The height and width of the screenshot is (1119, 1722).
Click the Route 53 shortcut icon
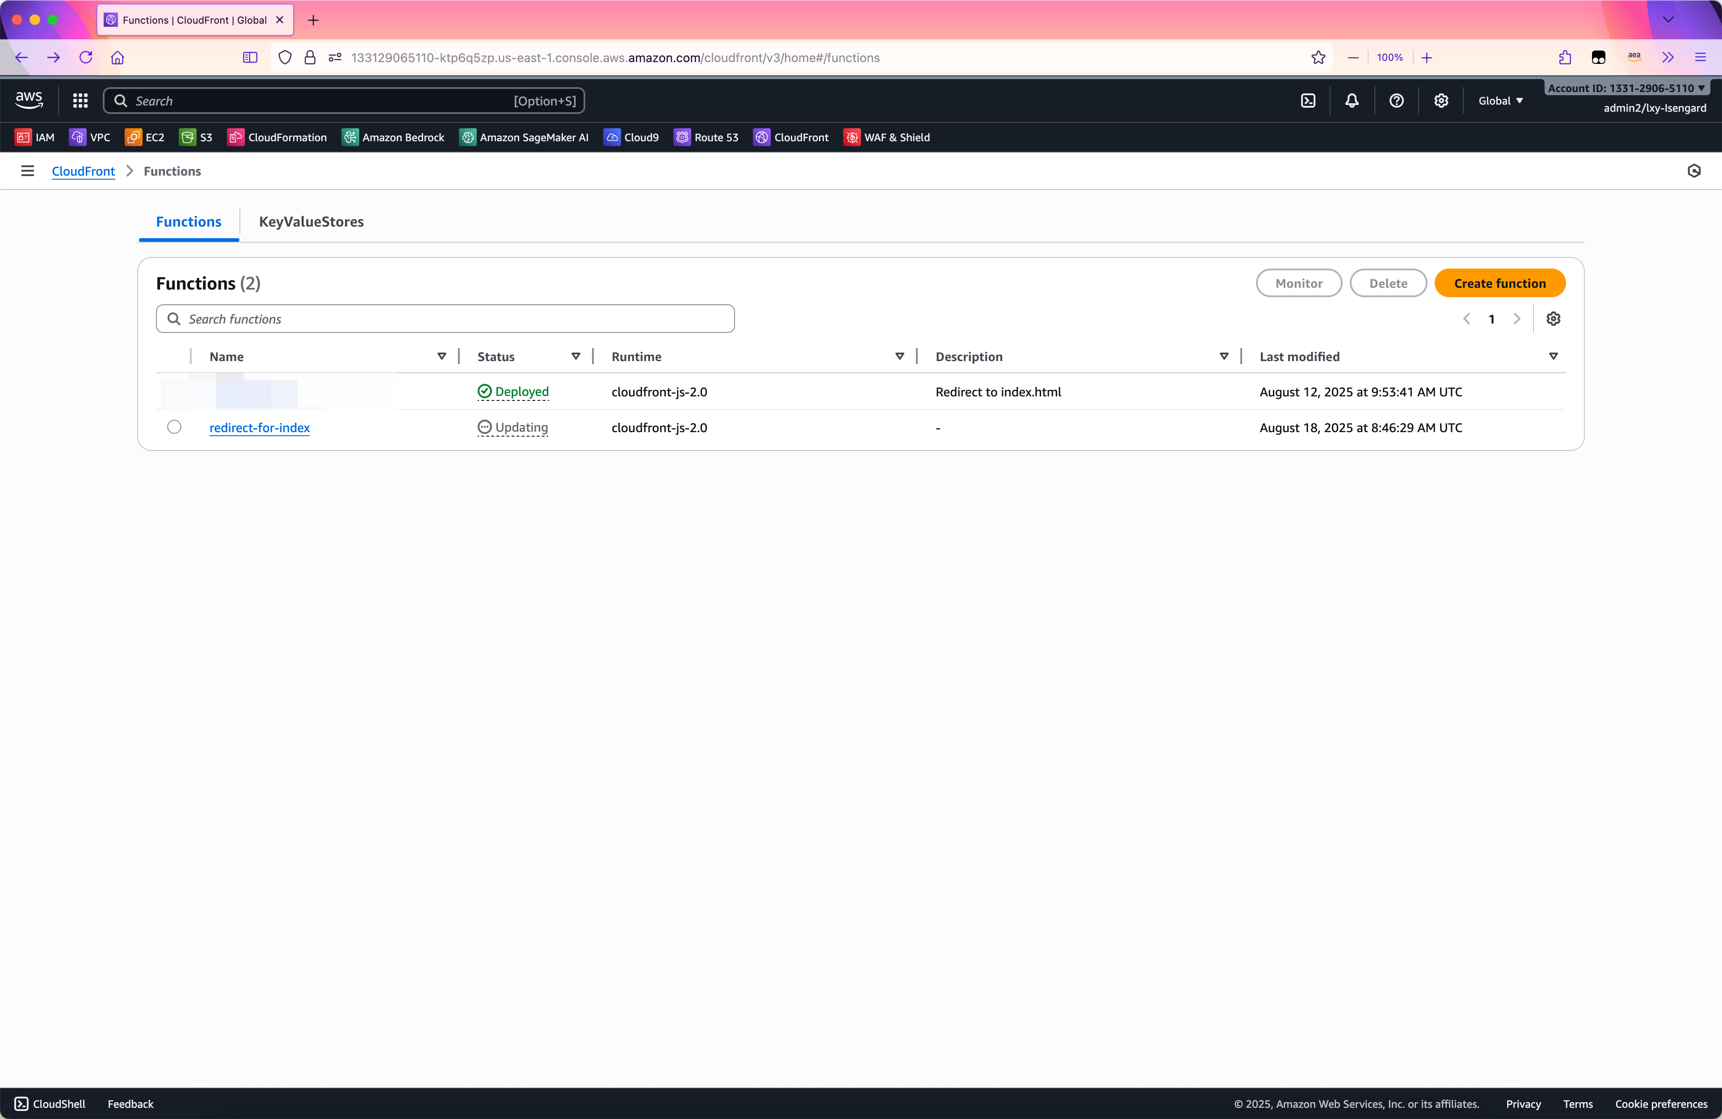[x=681, y=137]
